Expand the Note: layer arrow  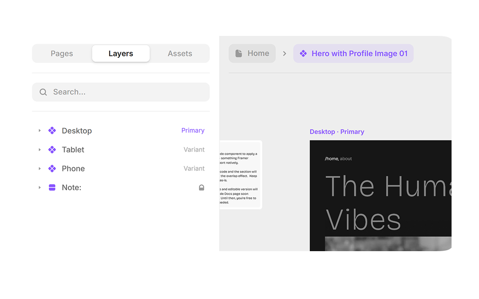[x=39, y=187]
